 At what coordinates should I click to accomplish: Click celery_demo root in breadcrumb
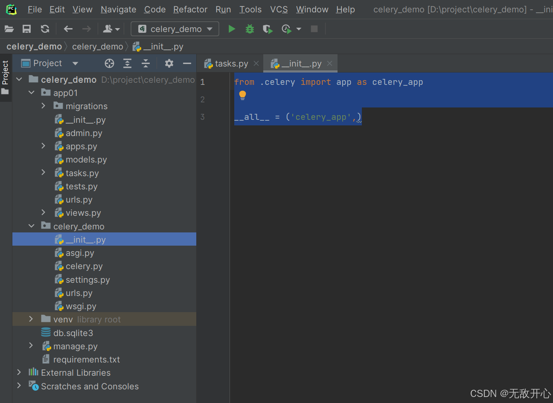34,46
